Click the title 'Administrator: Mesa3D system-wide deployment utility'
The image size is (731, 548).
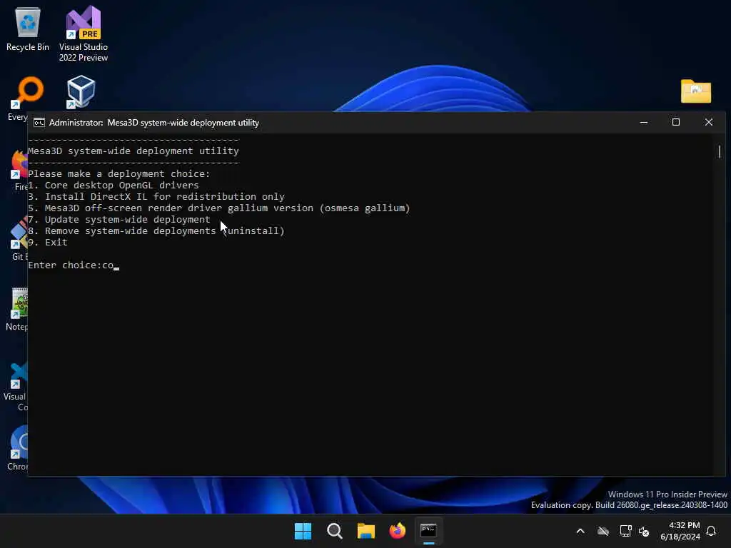154,123
